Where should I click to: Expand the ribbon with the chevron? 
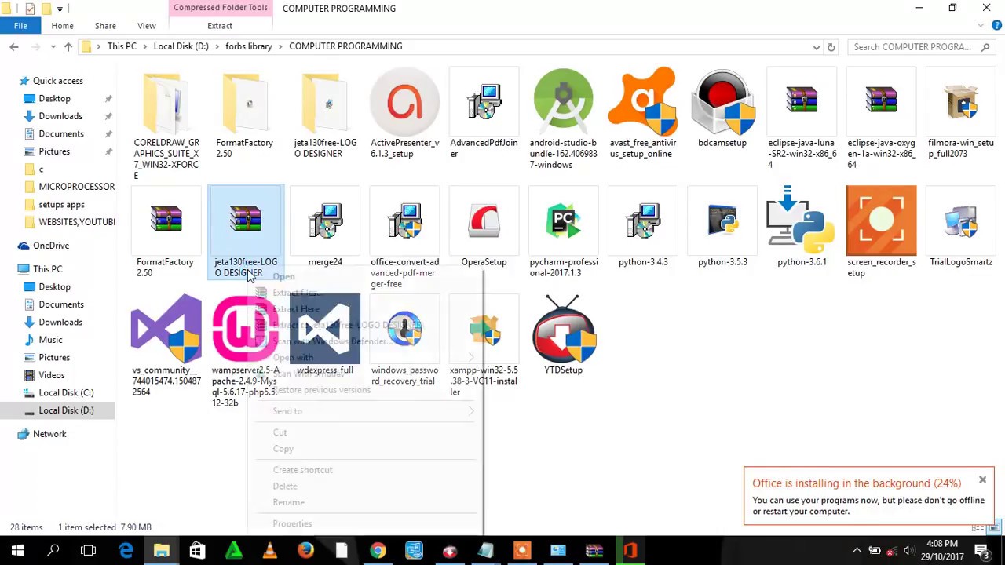click(981, 26)
